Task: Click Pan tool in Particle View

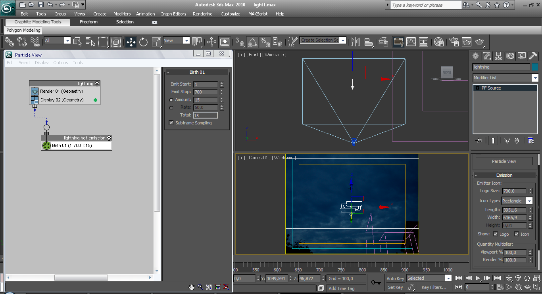Action: [192, 287]
